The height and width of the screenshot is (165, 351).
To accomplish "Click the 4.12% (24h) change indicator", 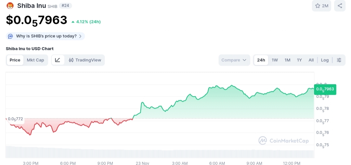I will tap(86, 22).
